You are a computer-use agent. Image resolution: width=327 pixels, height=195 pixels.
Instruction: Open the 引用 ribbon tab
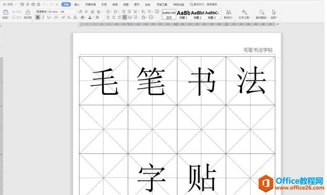(104, 4)
